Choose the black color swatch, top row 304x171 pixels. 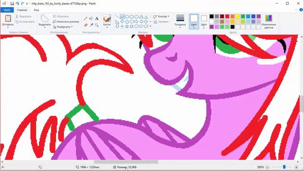[x=211, y=17]
